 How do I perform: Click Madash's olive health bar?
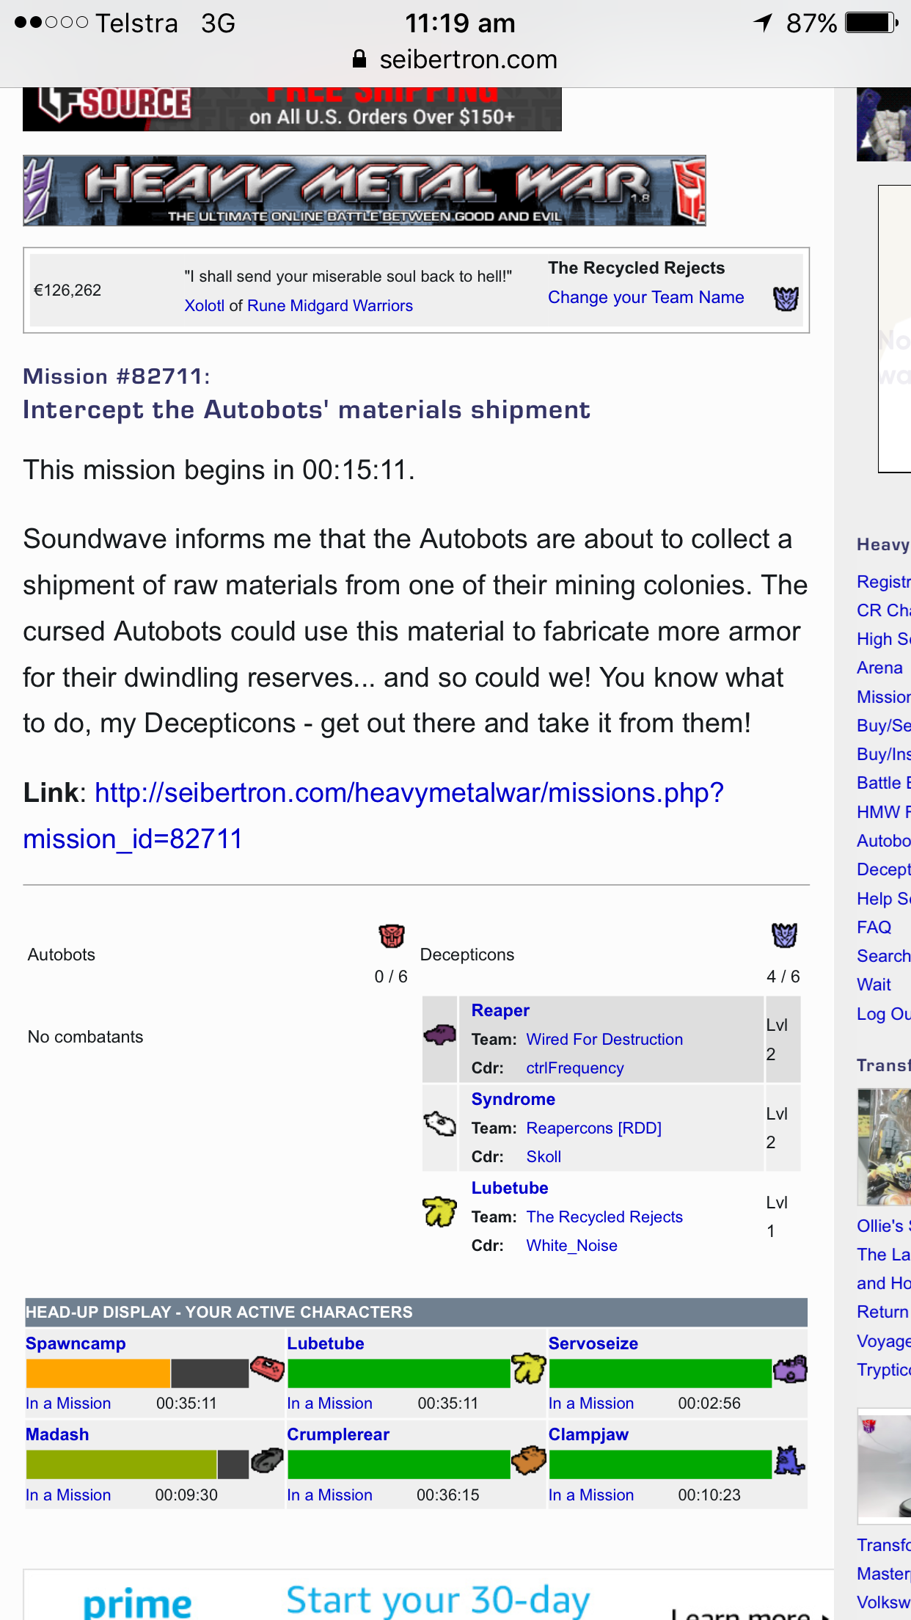122,1464
